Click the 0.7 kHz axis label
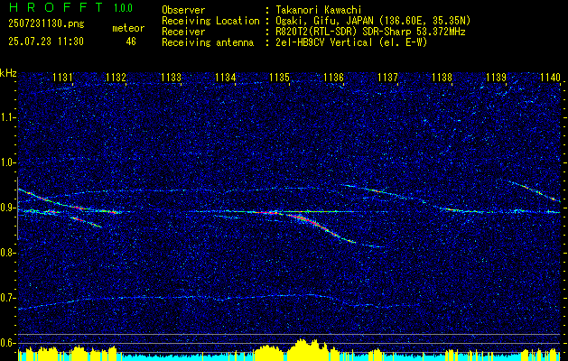Viewport: 568px width, 361px height. (x=7, y=298)
